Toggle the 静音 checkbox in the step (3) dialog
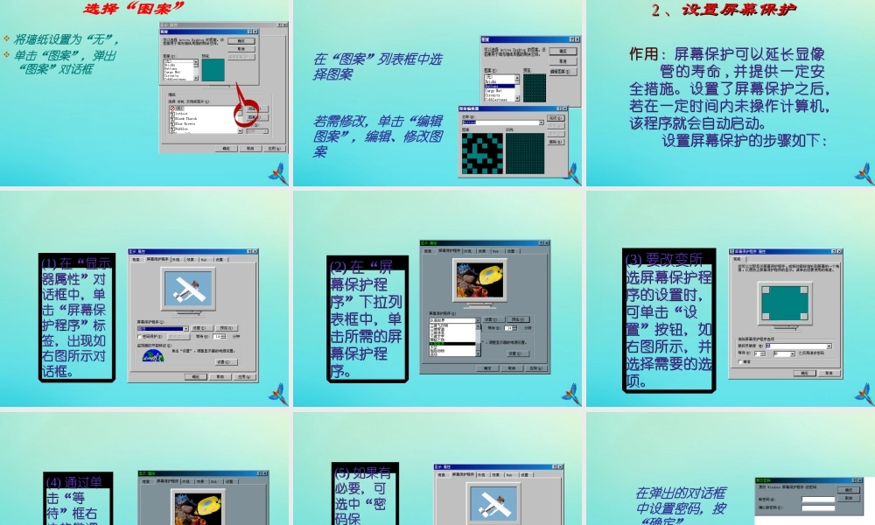The width and height of the screenshot is (875, 525). coord(740,362)
